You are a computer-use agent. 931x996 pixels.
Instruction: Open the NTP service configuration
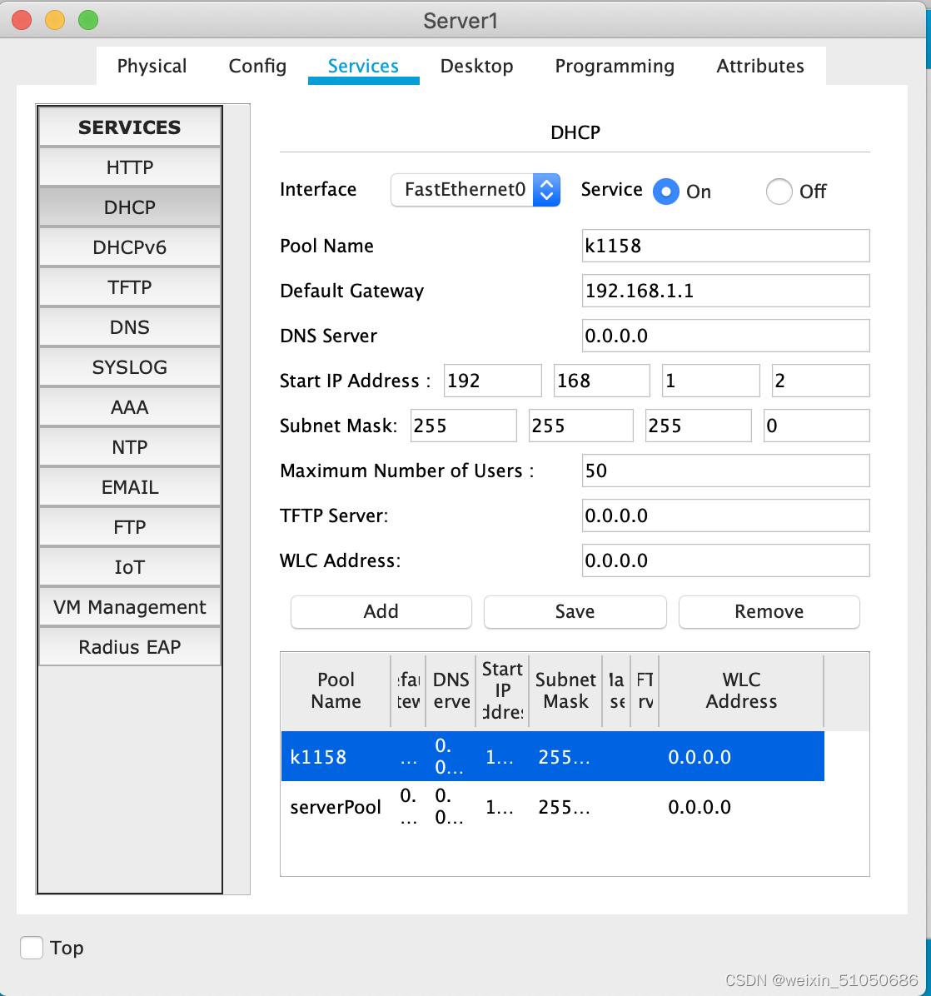click(x=129, y=446)
